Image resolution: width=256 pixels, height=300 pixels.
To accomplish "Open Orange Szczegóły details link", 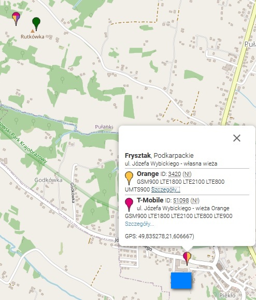I will click(x=166, y=189).
